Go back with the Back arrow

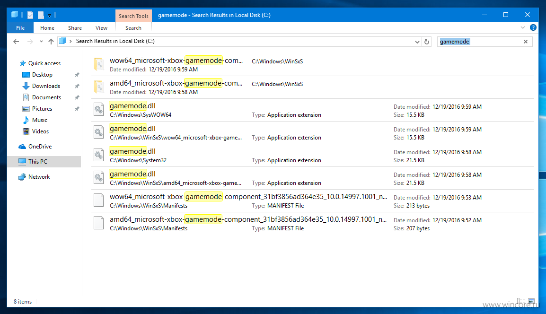tap(16, 42)
